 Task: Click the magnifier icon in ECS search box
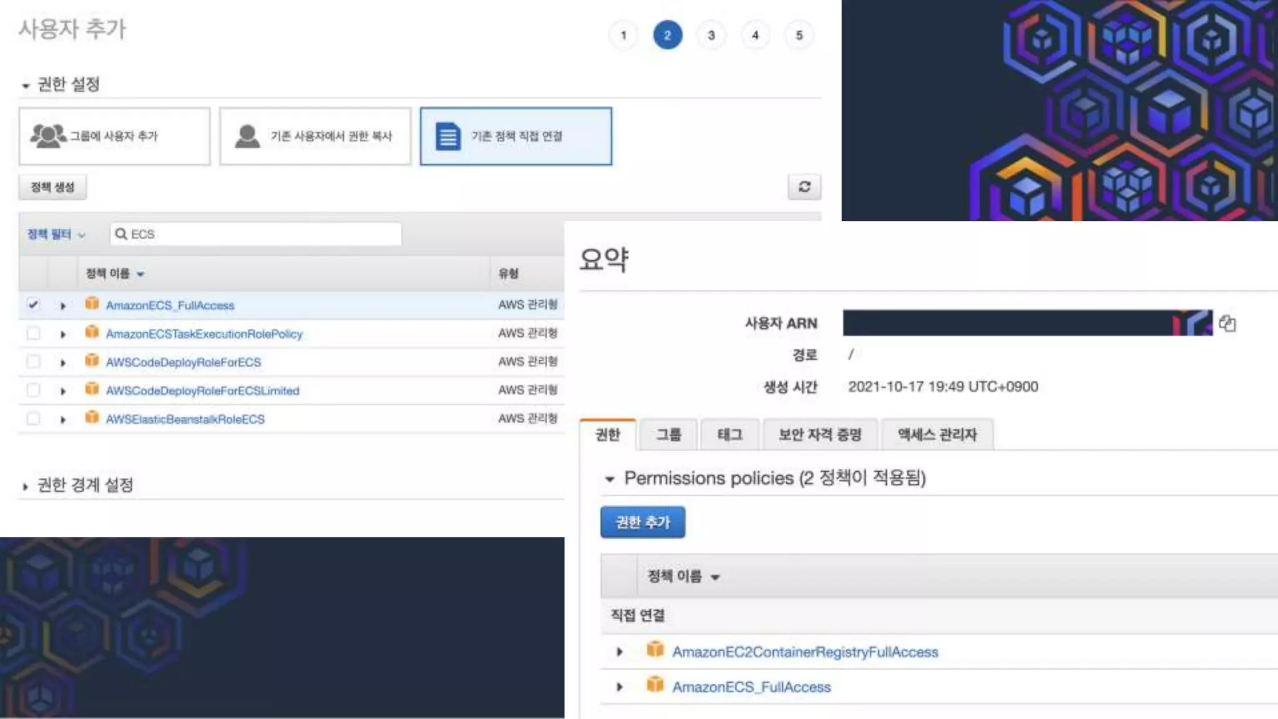pyautogui.click(x=121, y=234)
